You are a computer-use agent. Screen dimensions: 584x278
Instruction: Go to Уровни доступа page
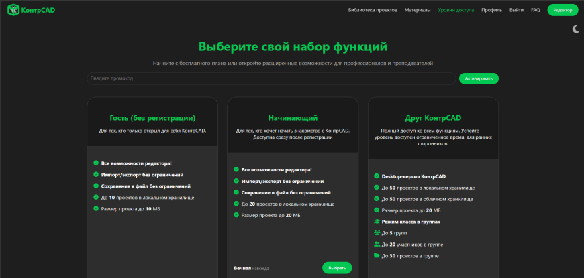456,10
